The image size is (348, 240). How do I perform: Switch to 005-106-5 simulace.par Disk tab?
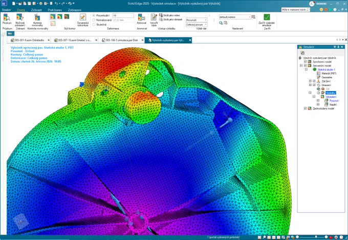tap(122, 40)
